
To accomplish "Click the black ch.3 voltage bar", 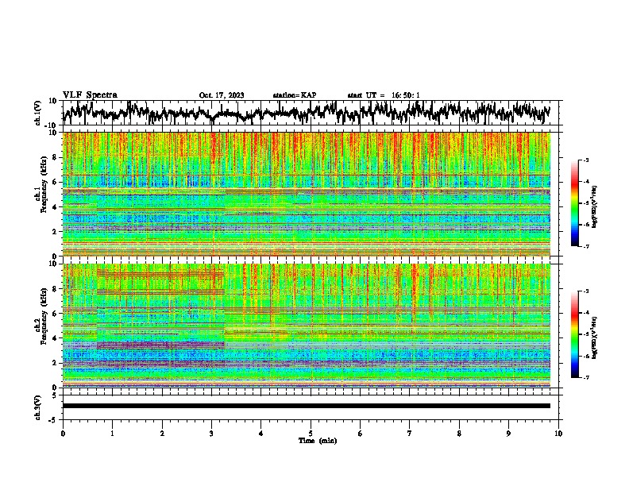I will 307,406.
